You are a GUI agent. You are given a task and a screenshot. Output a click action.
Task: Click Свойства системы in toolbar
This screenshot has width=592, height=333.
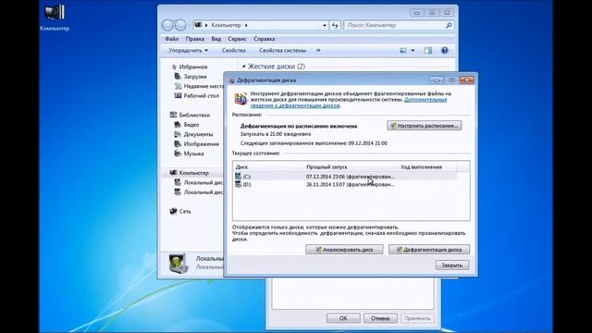pos(282,50)
